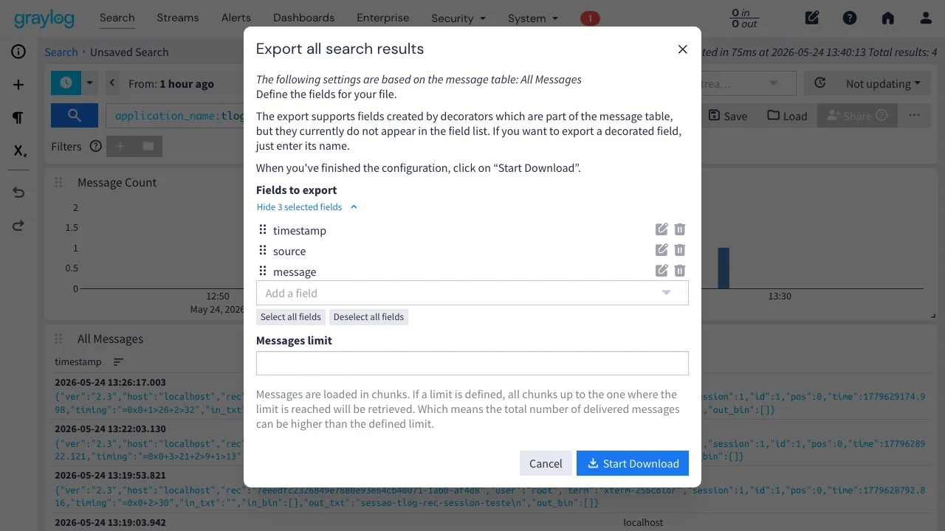The height and width of the screenshot is (531, 945).
Task: Click the edit icon for timestamp field
Action: 661,229
